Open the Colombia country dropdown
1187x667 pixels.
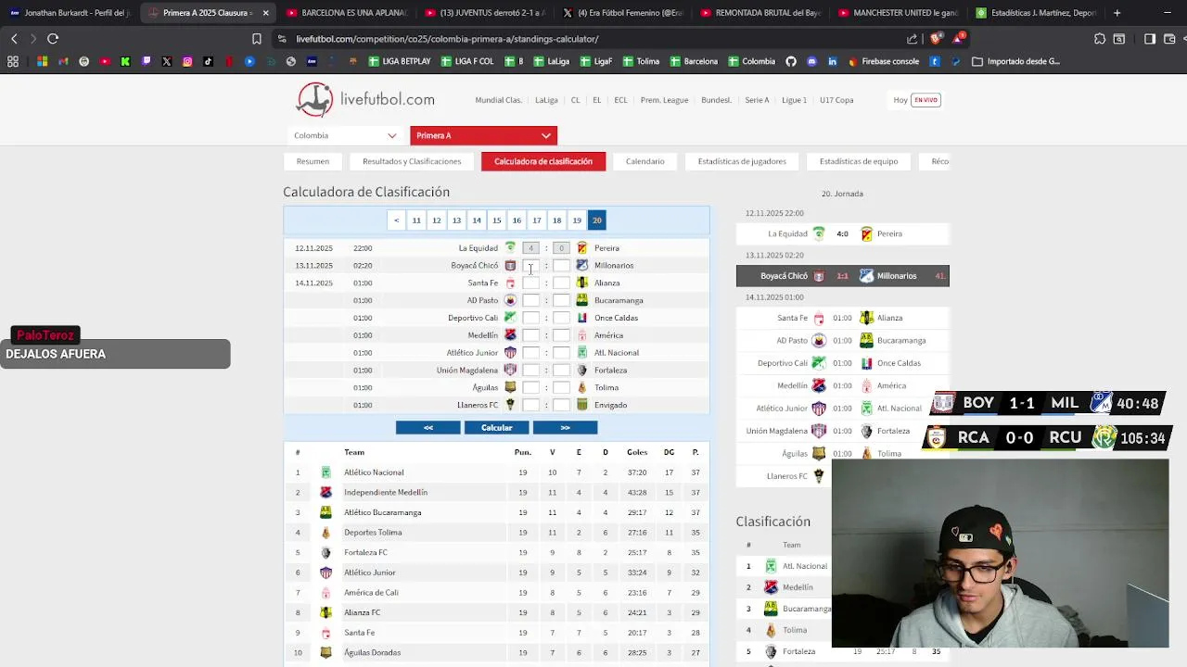tap(345, 135)
